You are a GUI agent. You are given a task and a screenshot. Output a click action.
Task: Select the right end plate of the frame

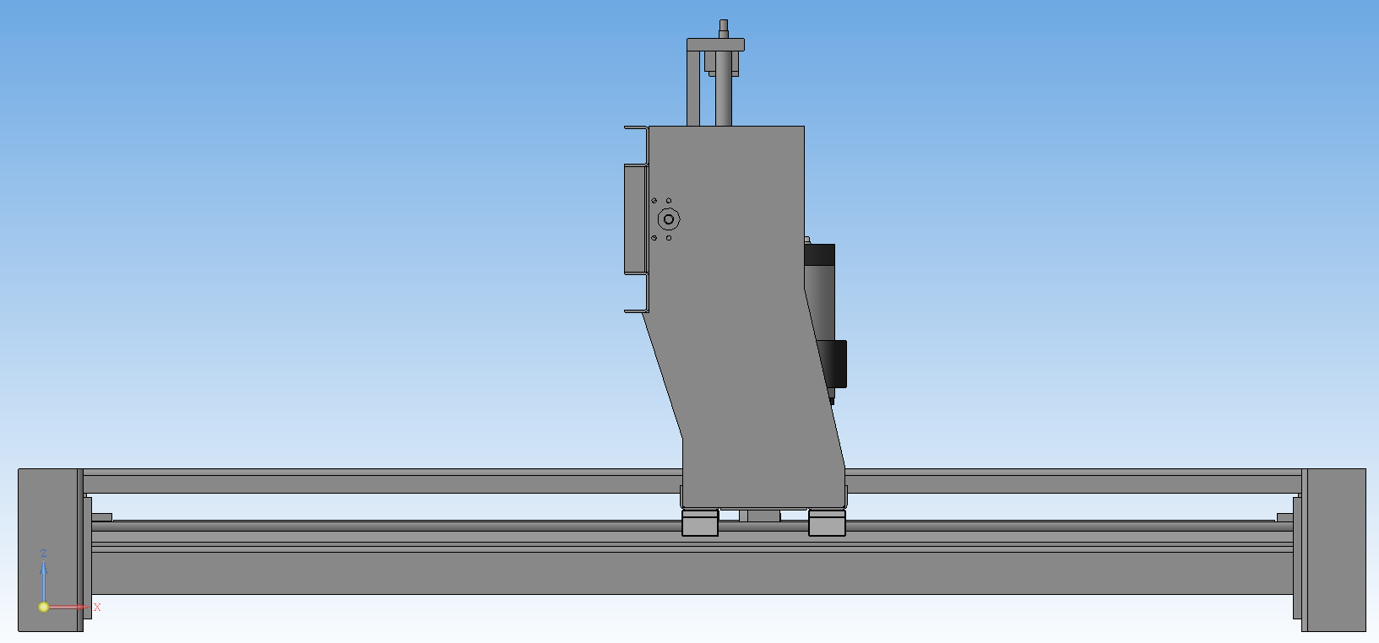tap(1333, 549)
